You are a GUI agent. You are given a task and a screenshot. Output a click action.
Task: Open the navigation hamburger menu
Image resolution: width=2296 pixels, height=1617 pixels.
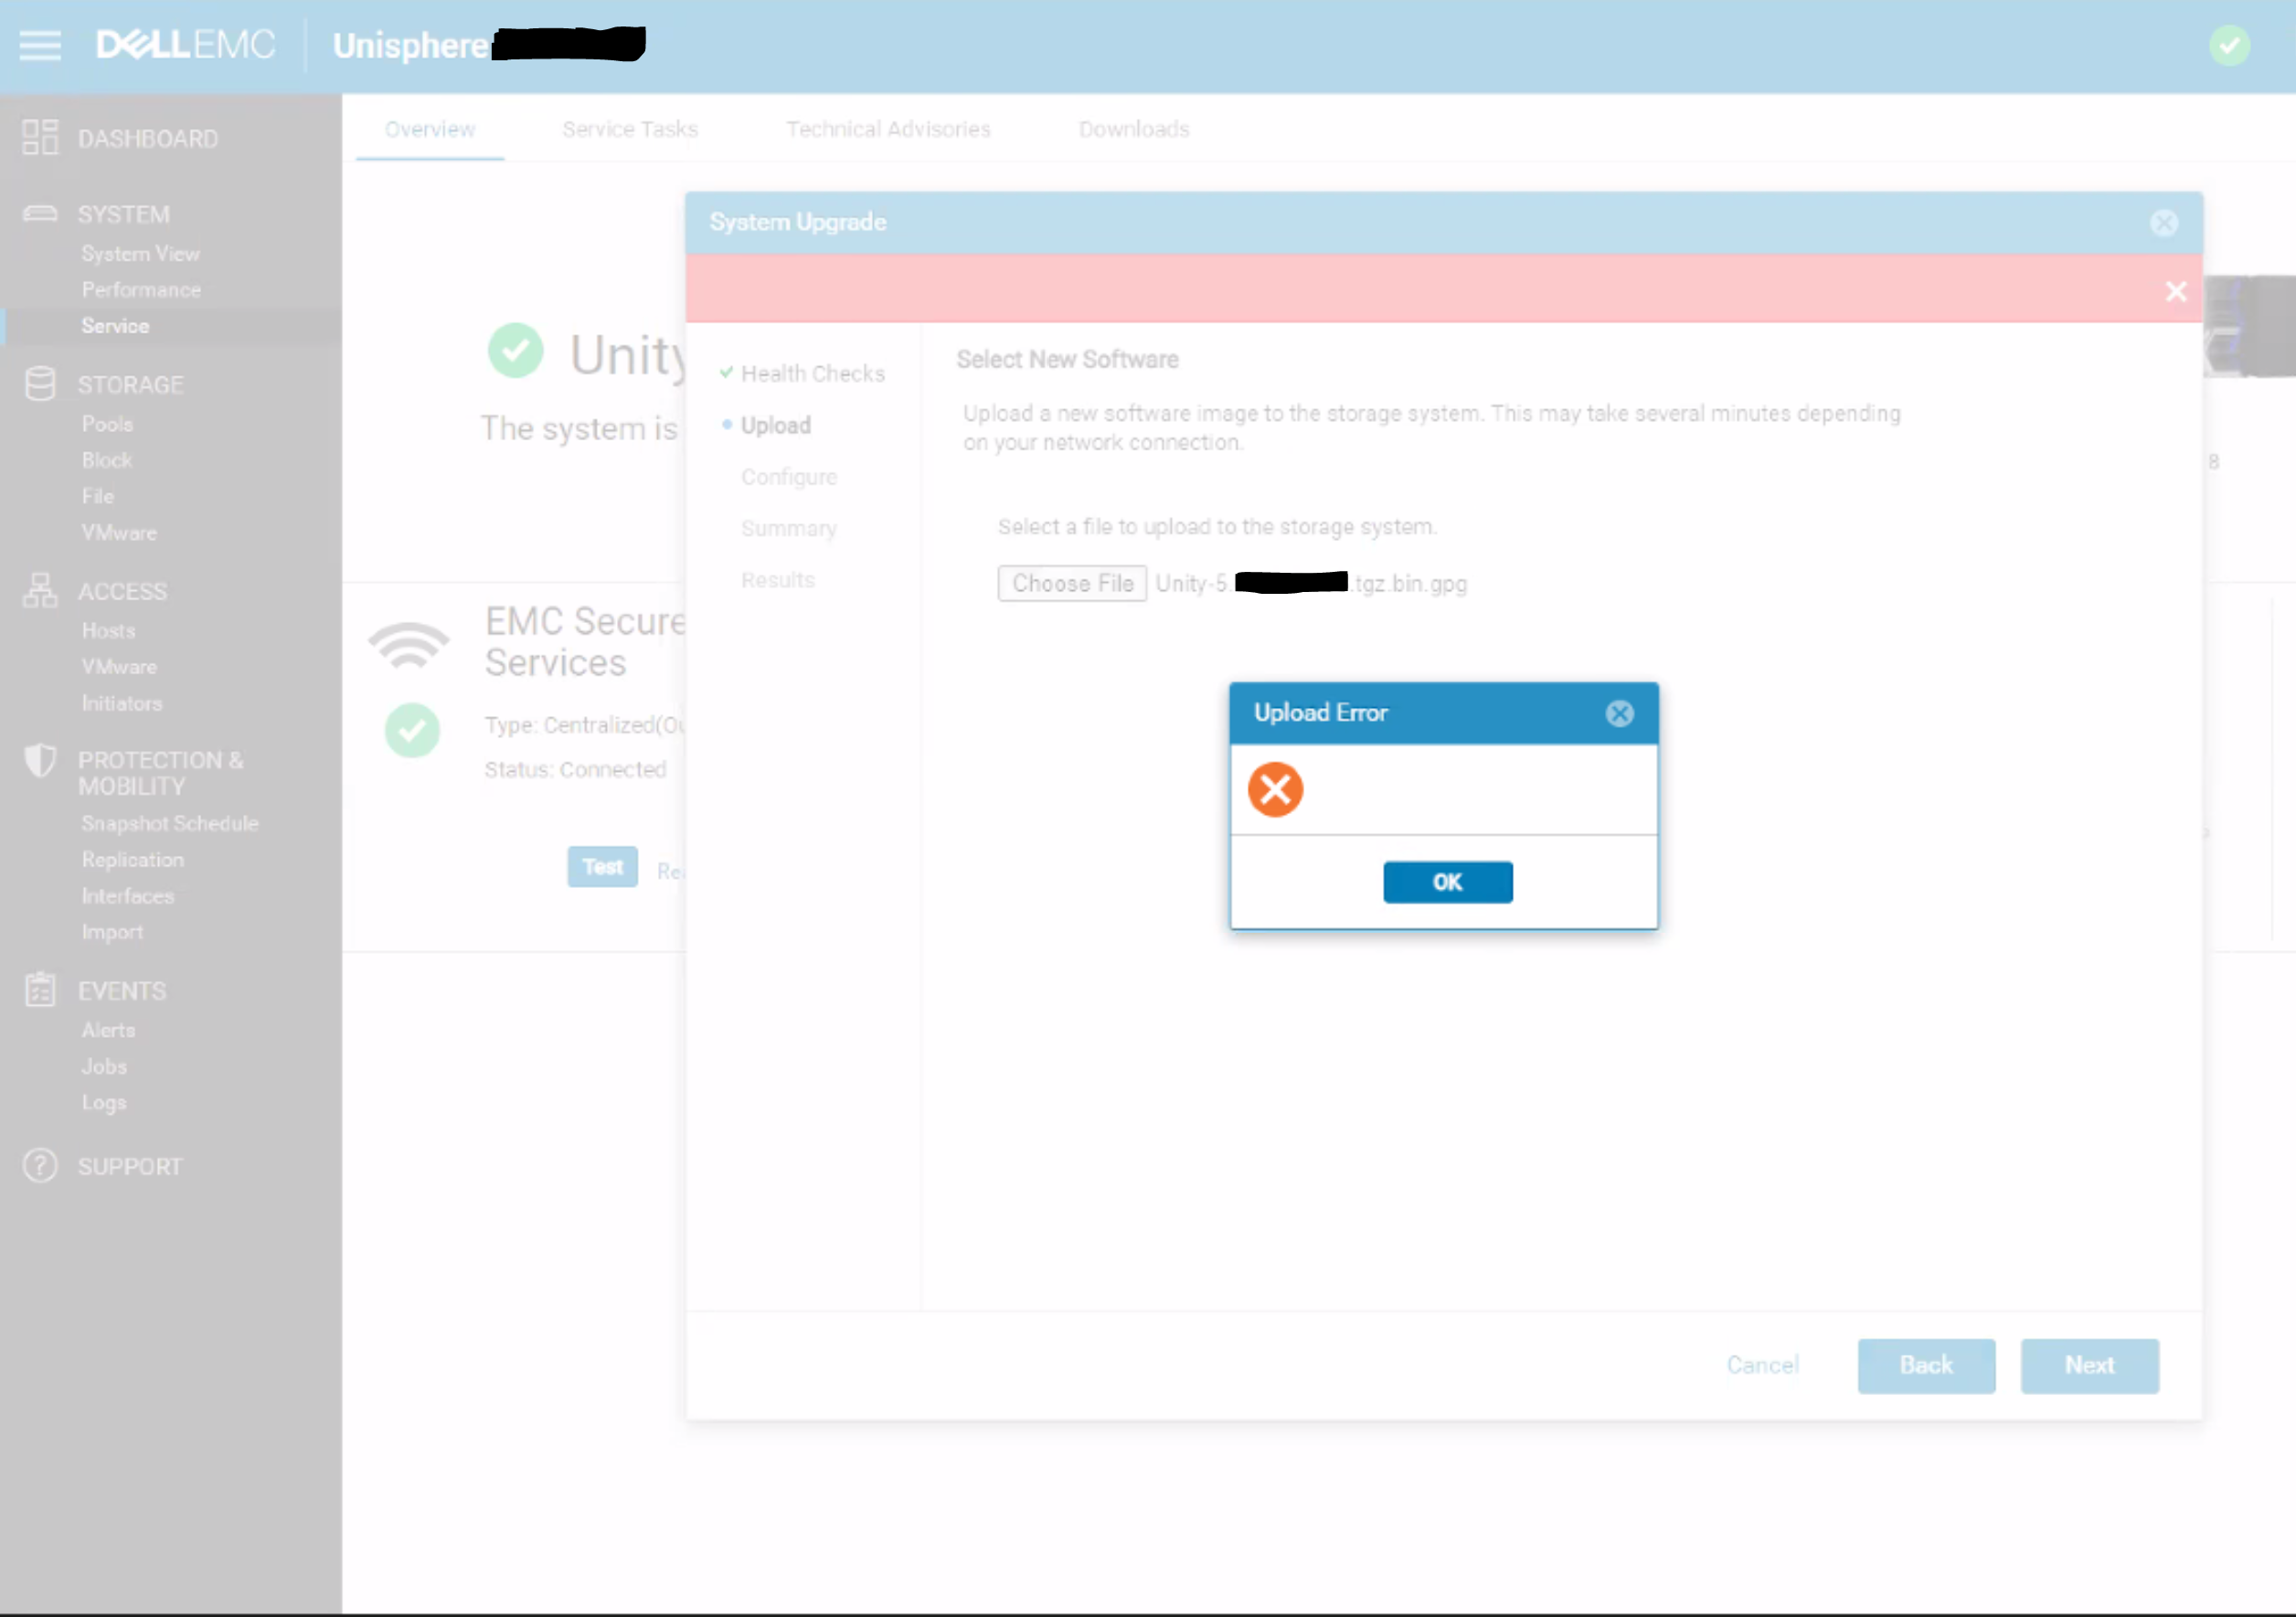tap(40, 44)
